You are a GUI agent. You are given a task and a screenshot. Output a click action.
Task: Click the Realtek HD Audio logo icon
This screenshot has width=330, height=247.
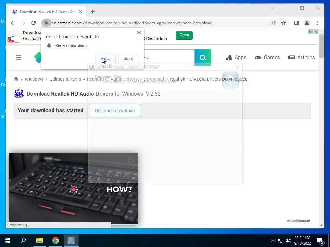point(18,94)
